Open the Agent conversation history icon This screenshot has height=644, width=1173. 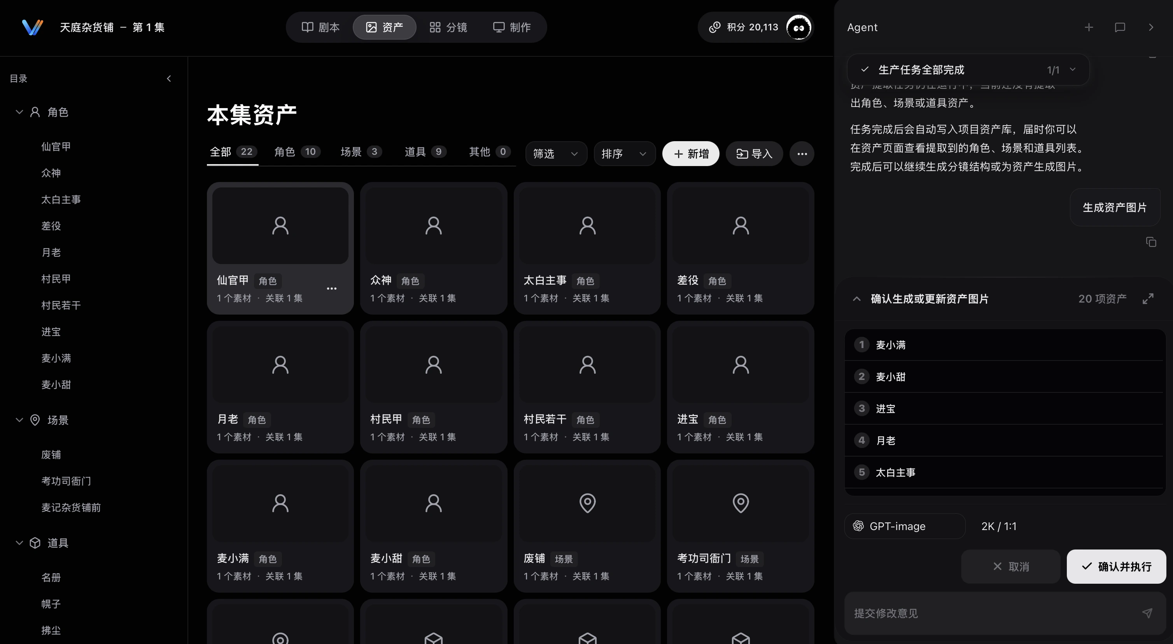pos(1120,27)
